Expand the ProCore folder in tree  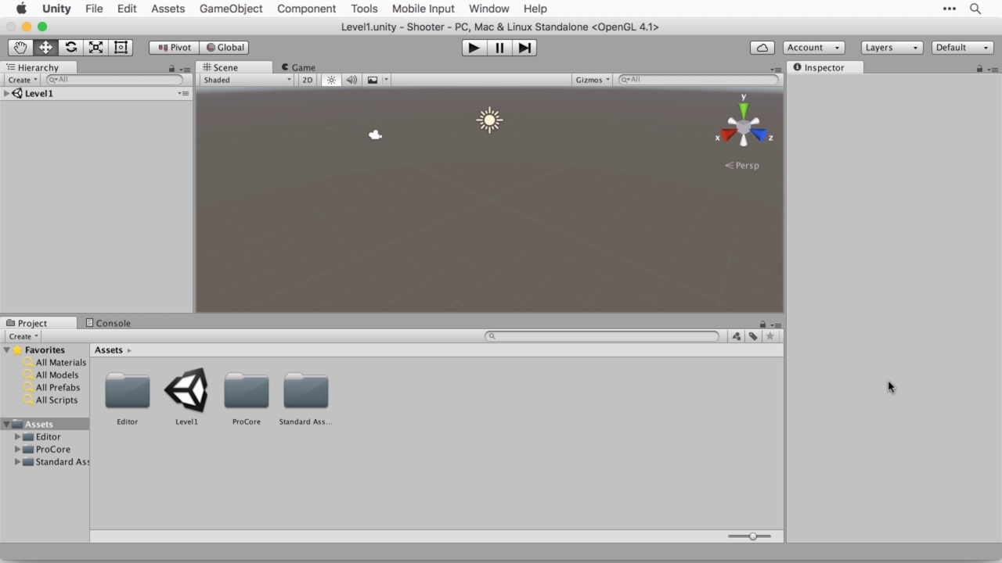pyautogui.click(x=17, y=450)
